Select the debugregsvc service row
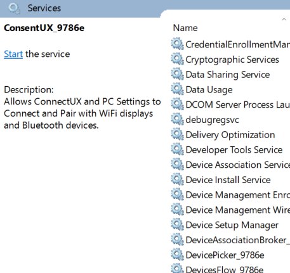290x273 pixels. click(x=230, y=120)
